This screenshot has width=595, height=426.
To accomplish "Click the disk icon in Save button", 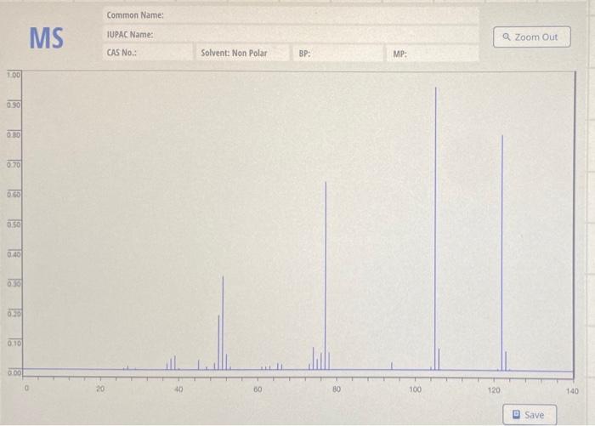I will point(516,414).
